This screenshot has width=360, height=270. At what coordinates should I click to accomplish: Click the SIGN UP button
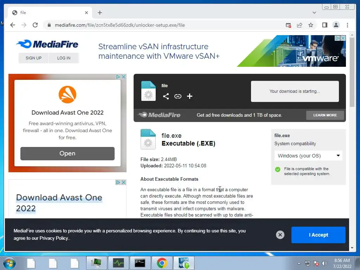pyautogui.click(x=33, y=58)
